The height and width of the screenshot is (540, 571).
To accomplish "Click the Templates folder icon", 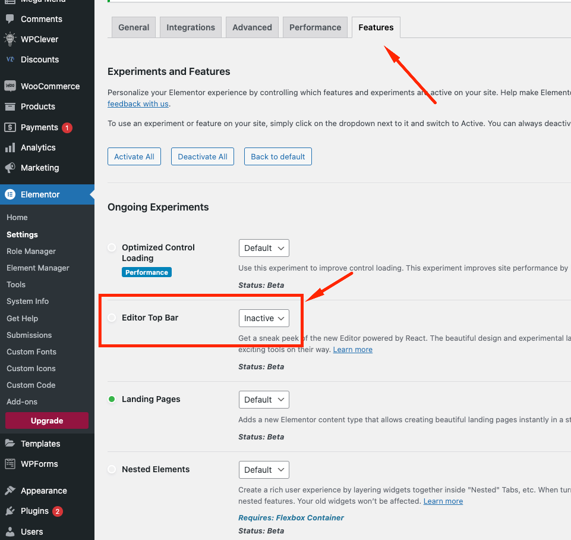I will click(10, 444).
